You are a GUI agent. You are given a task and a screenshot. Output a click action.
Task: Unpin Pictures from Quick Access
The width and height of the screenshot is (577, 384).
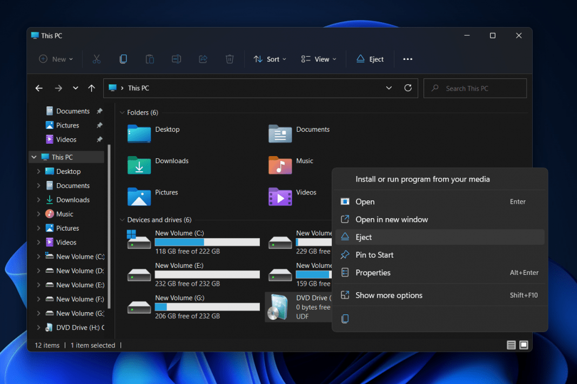pos(100,125)
